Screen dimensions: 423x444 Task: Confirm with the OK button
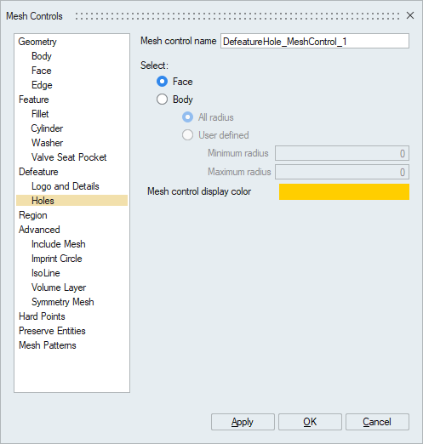pyautogui.click(x=310, y=422)
